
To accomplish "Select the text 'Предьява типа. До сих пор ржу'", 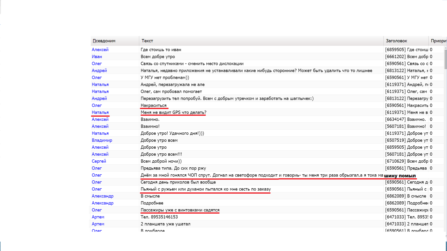I will [173, 168].
